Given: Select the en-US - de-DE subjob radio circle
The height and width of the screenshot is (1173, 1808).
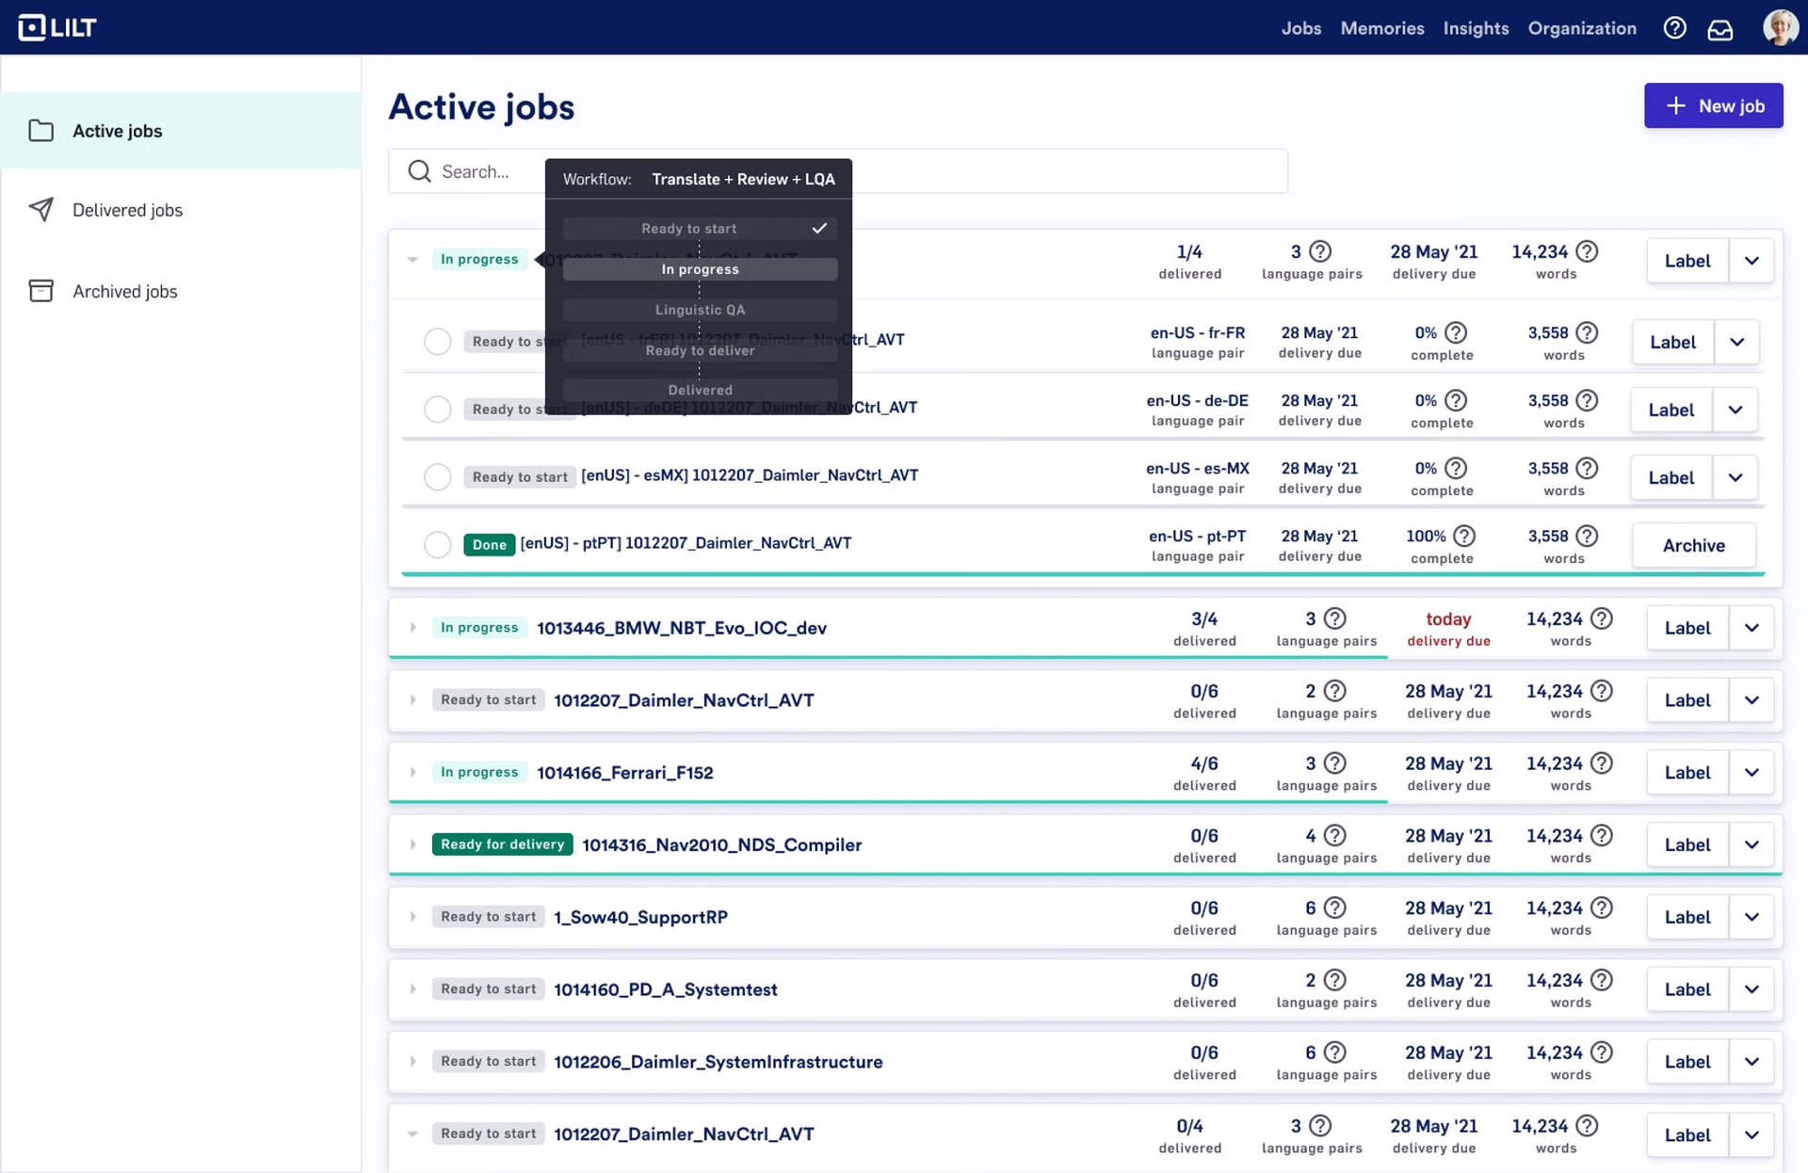Looking at the screenshot, I should point(437,409).
